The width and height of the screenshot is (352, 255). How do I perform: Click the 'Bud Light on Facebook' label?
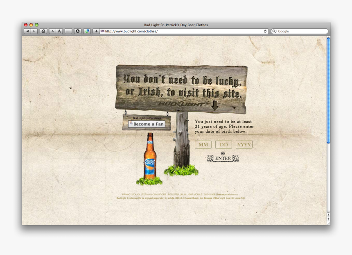pos(147,118)
